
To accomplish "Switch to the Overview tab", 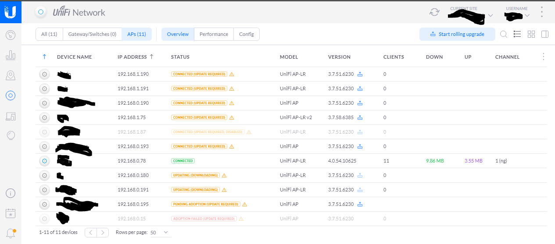I will pyautogui.click(x=178, y=34).
